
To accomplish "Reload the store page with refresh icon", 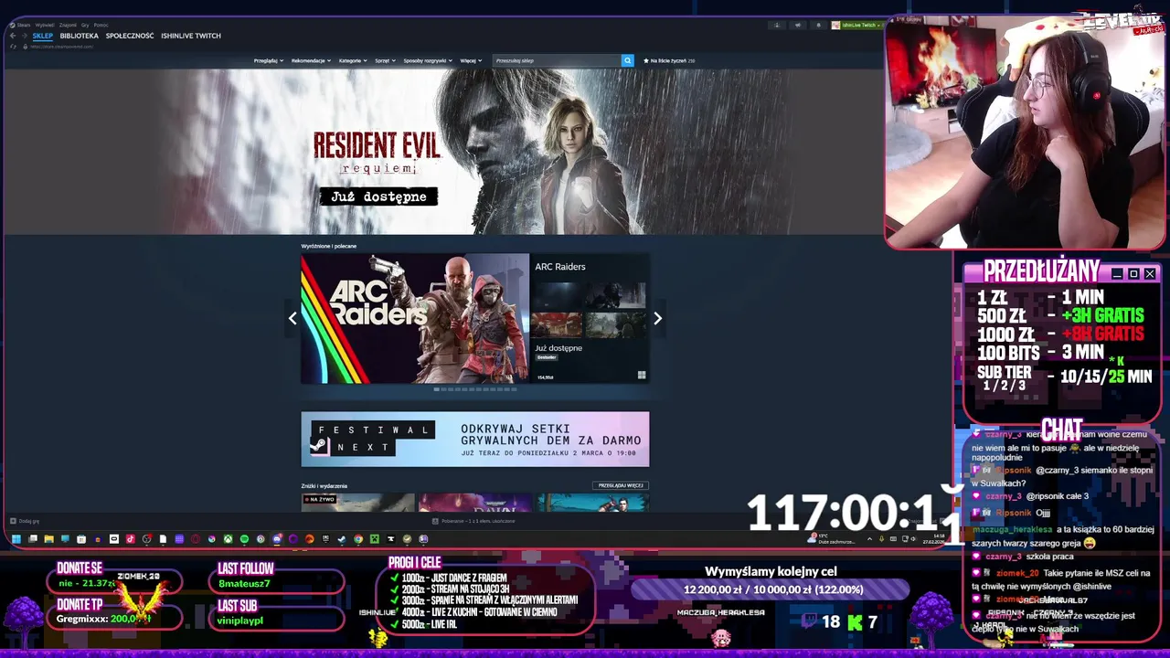I will (13, 47).
